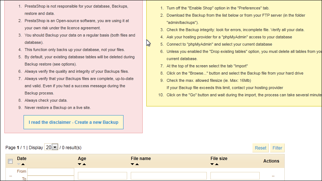Viewport: 322px width, 181px height.
Task: Sort Age column descending arrow
Action: point(79,164)
